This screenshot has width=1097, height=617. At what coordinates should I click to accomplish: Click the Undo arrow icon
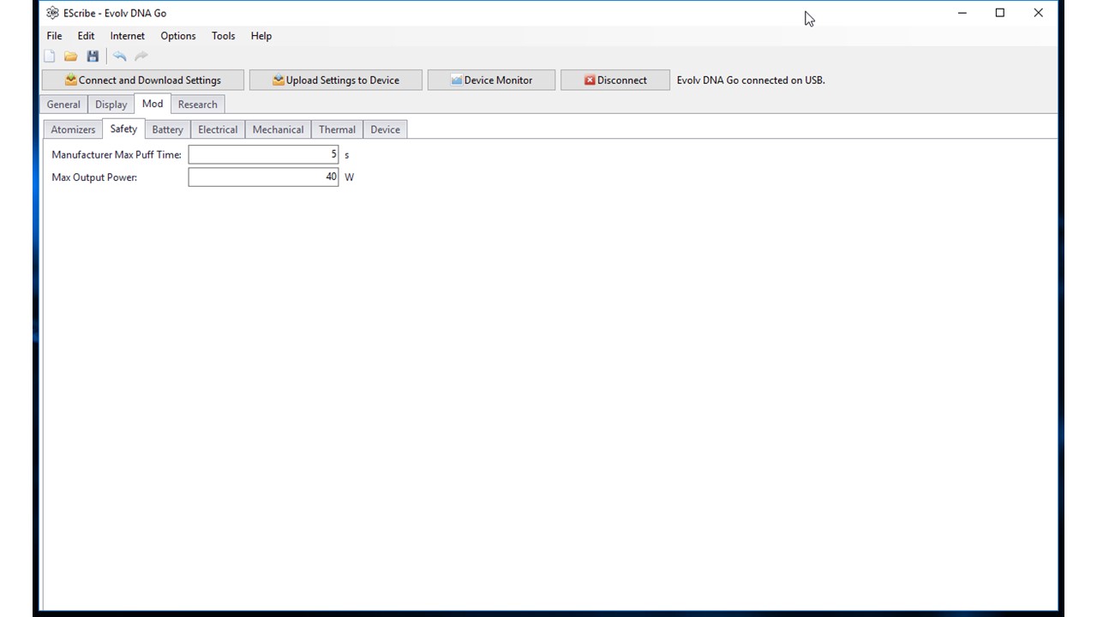pos(120,57)
